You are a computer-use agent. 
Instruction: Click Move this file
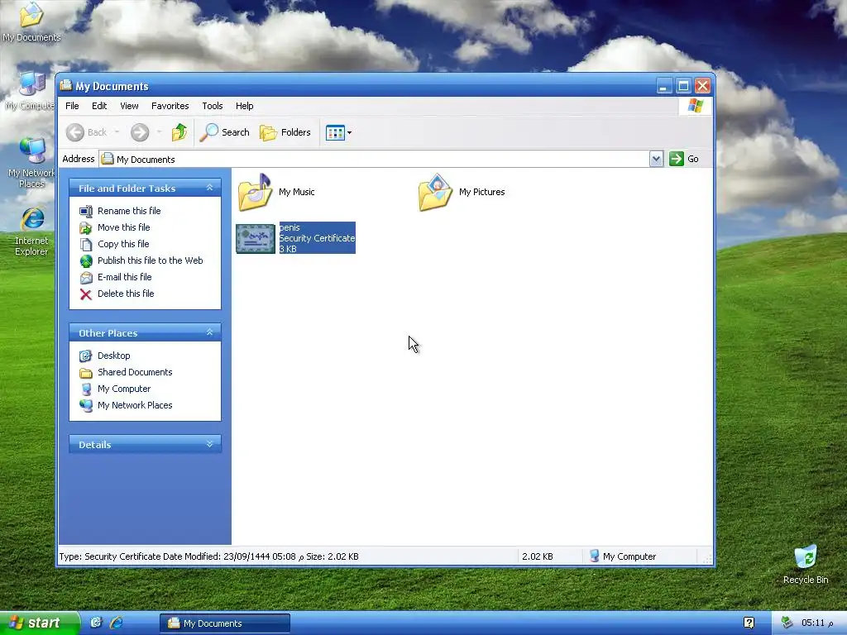tap(124, 227)
